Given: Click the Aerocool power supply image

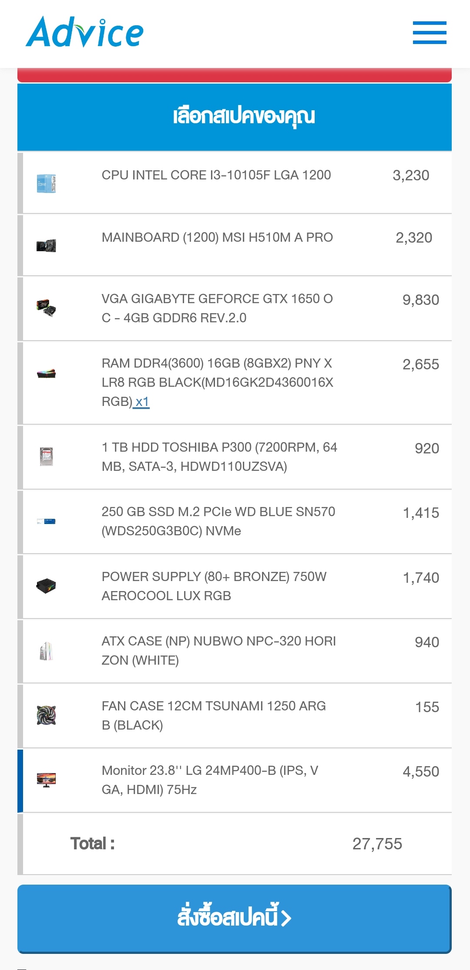Looking at the screenshot, I should 46,586.
